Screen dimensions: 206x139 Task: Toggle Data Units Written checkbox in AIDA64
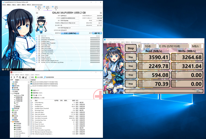pos(31,114)
